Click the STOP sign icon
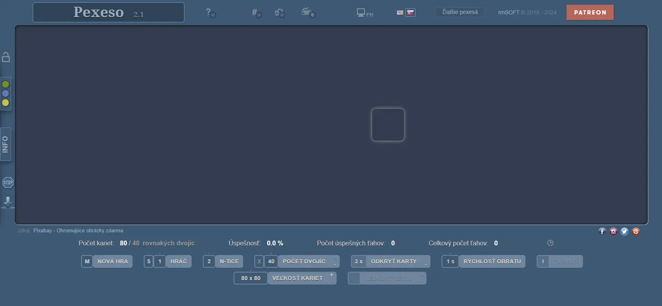662x306 pixels. [x=8, y=182]
